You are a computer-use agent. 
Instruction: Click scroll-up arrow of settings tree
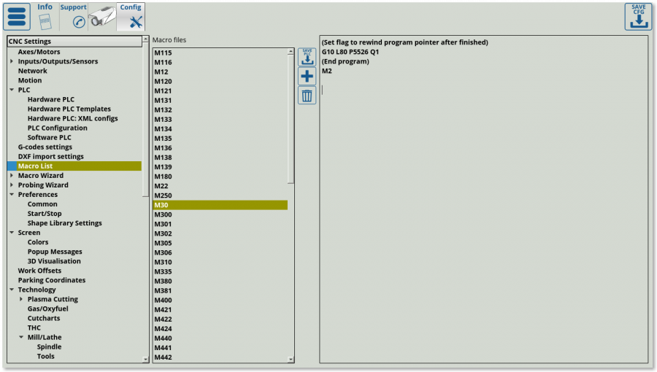[x=145, y=39]
